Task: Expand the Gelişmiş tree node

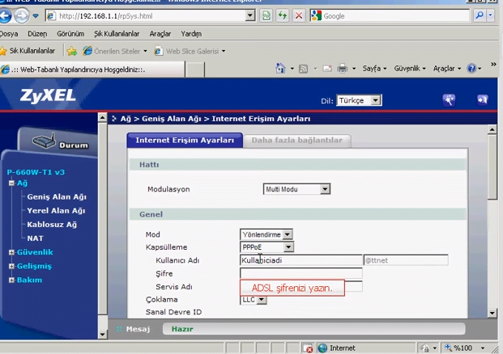Action: (x=12, y=266)
